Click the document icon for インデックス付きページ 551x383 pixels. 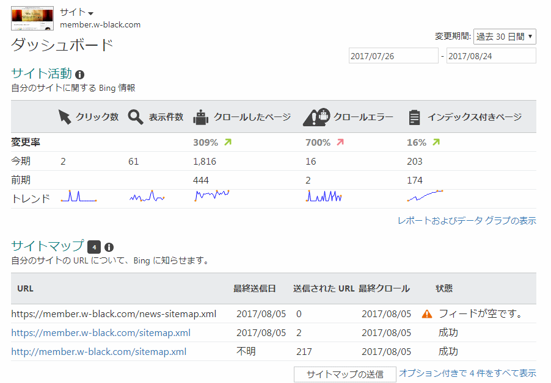click(x=414, y=117)
